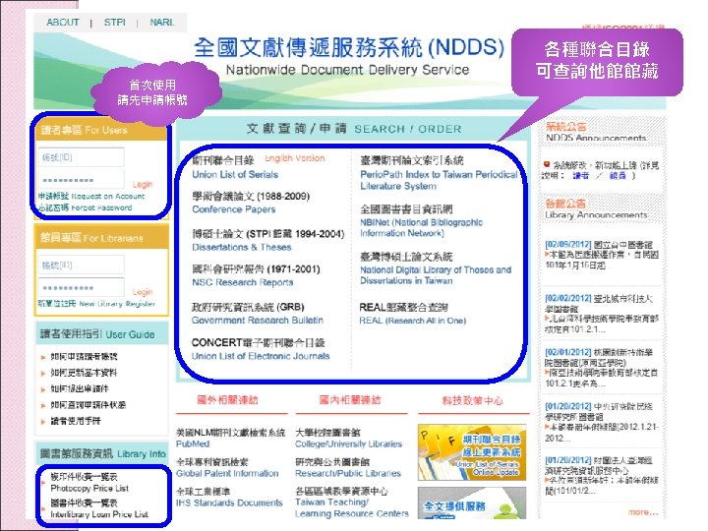Open New Library Register link

tap(96, 304)
